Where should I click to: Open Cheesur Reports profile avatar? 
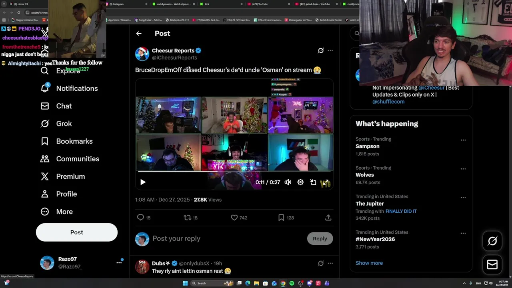point(142,54)
